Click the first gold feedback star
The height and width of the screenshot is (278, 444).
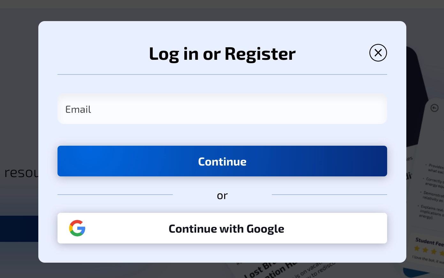pos(417,249)
